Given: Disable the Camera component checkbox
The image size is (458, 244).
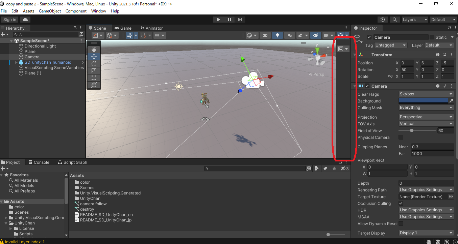Looking at the screenshot, I should (x=367, y=86).
